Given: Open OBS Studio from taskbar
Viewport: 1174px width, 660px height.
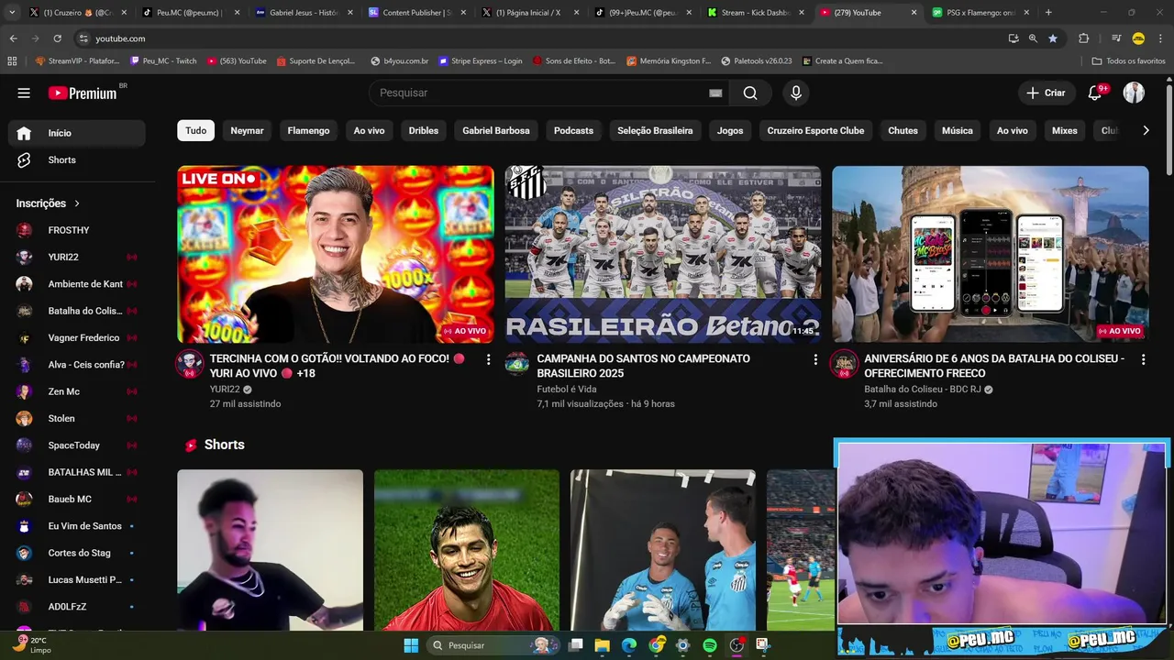Looking at the screenshot, I should (737, 645).
